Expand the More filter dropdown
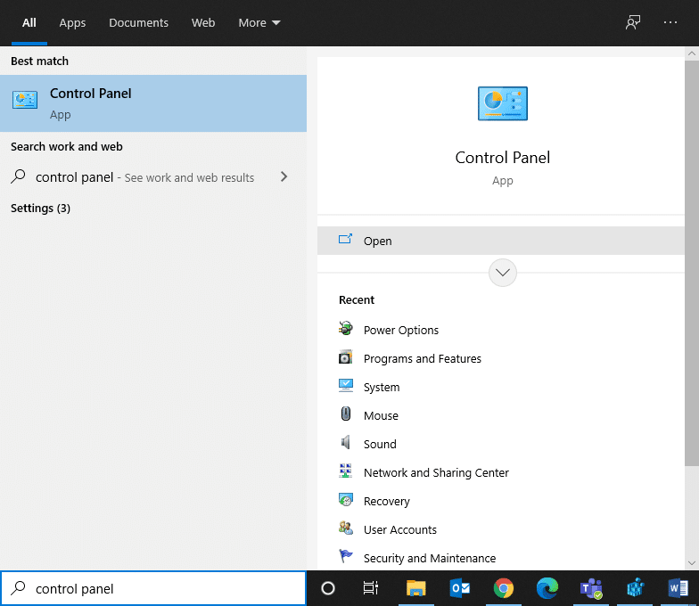The width and height of the screenshot is (699, 606). click(x=259, y=23)
